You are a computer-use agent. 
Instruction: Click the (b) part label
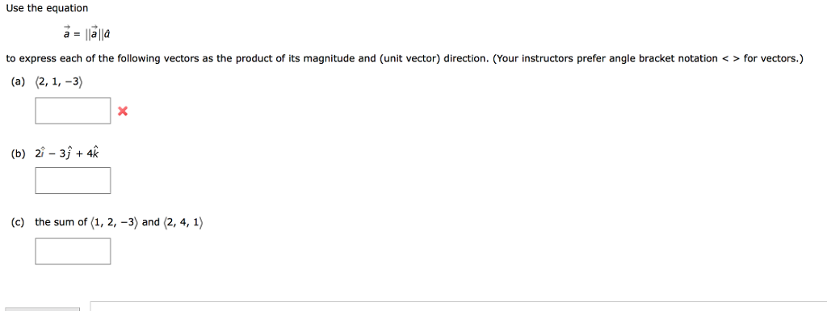[18, 153]
